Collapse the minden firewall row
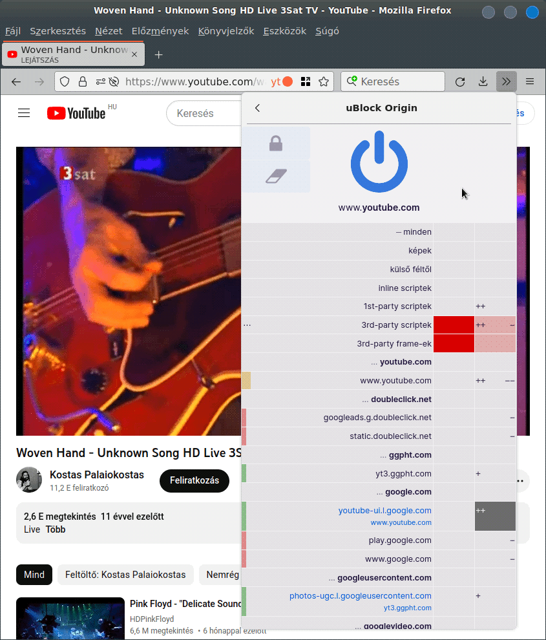 [x=414, y=232]
